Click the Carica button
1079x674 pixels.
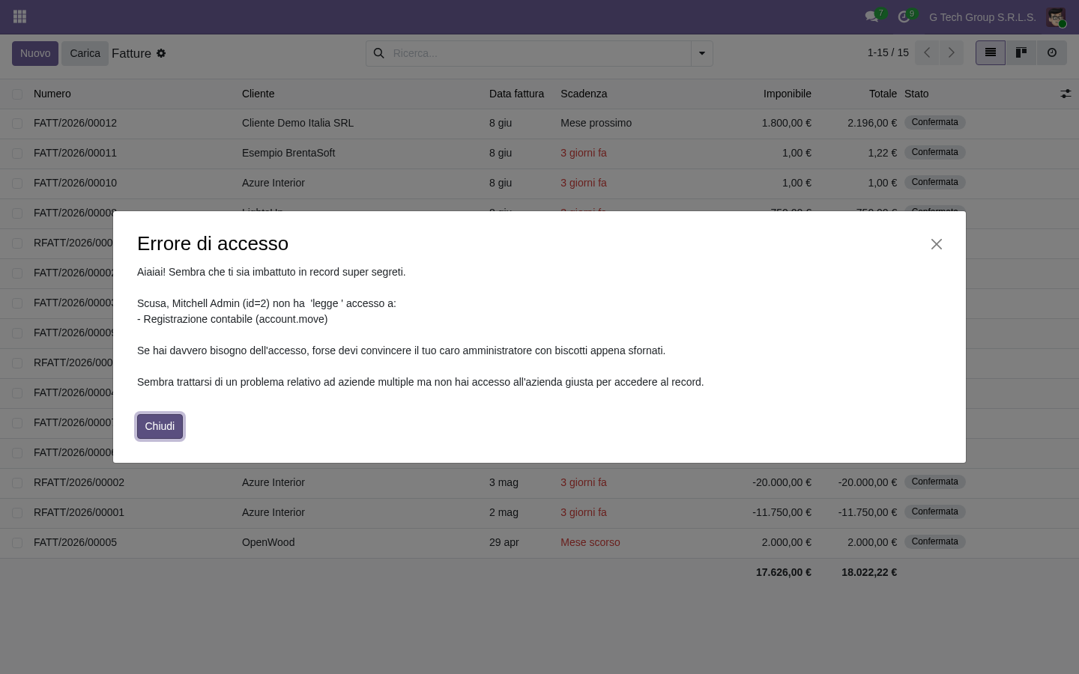click(85, 53)
